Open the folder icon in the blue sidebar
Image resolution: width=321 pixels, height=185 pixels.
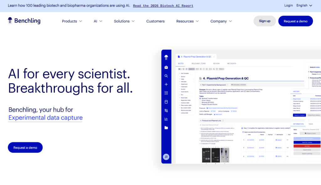click(x=166, y=128)
